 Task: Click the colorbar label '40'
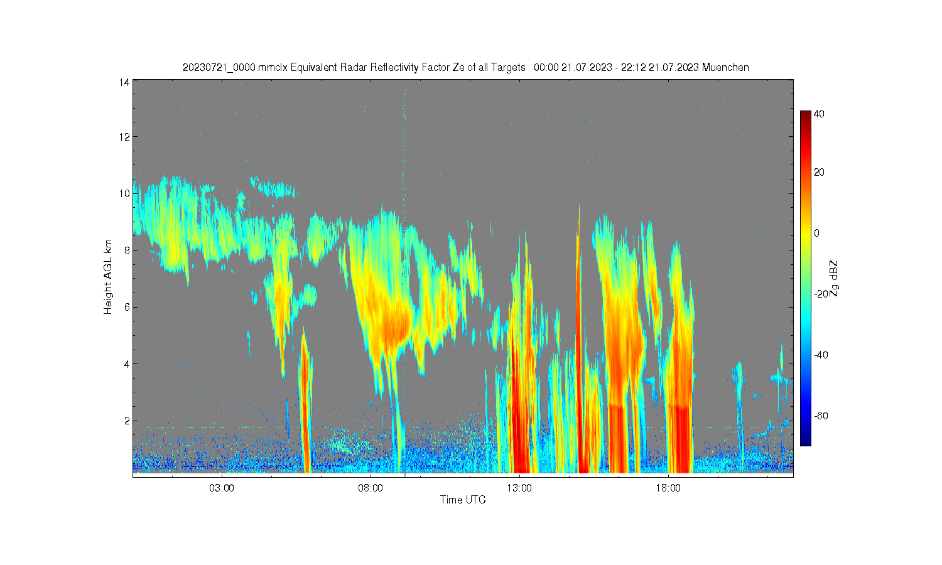pos(819,114)
